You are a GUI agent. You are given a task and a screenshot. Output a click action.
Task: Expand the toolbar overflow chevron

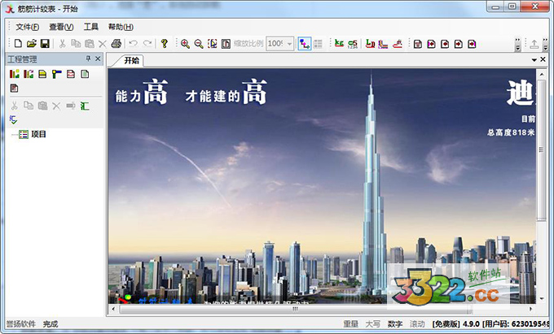(x=517, y=44)
